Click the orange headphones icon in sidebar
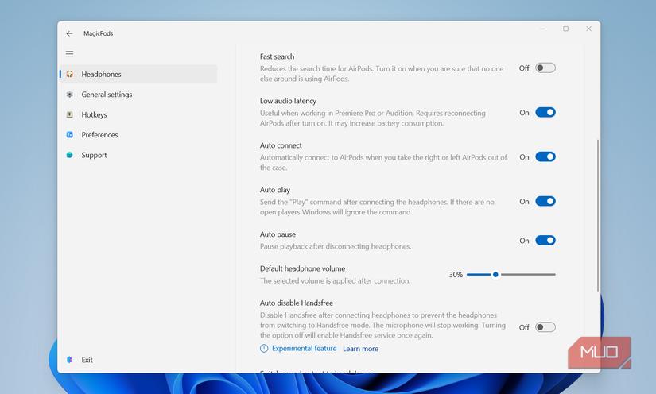 (69, 74)
